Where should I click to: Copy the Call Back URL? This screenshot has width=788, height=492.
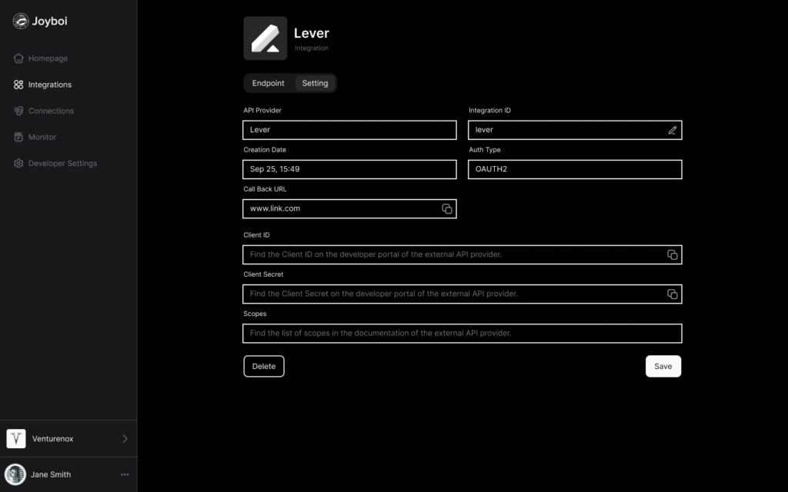pyautogui.click(x=447, y=209)
